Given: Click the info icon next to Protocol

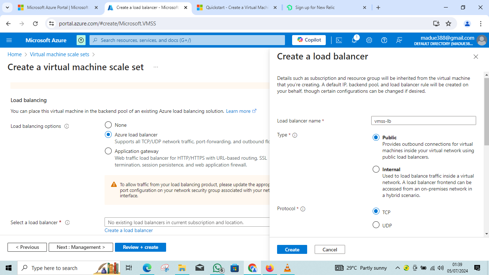Looking at the screenshot, I should 303,209.
